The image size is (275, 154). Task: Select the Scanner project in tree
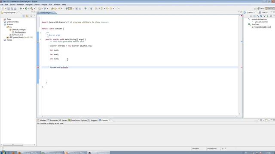pos(9,24)
